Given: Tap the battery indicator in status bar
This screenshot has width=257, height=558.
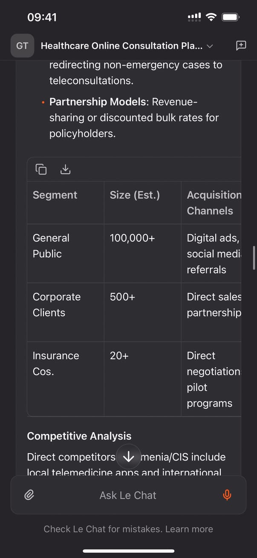Looking at the screenshot, I should click(x=231, y=17).
